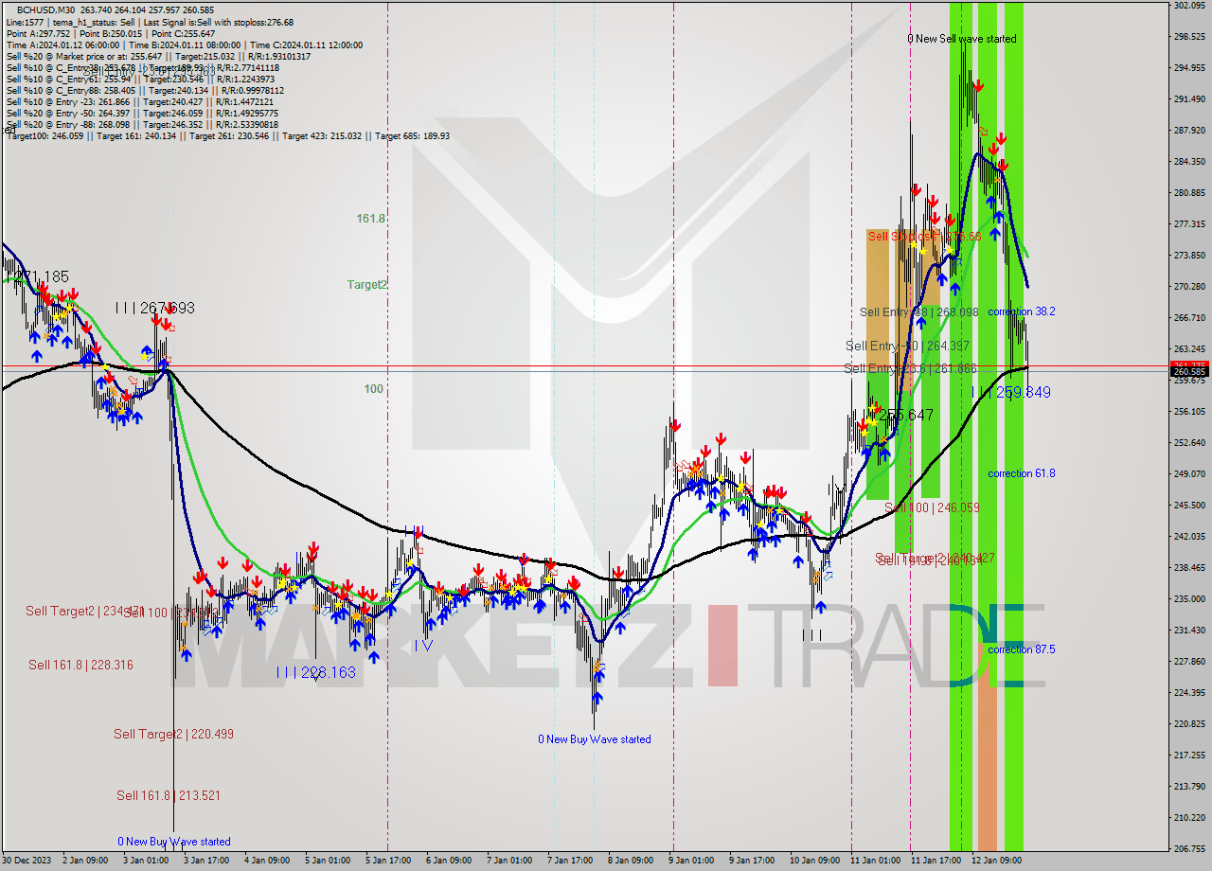
Task: Click the 'Sell %10 @ C_Entry88: 258.405' line
Action: (145, 90)
